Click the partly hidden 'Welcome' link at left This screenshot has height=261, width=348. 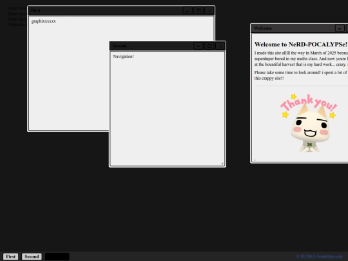17,24
